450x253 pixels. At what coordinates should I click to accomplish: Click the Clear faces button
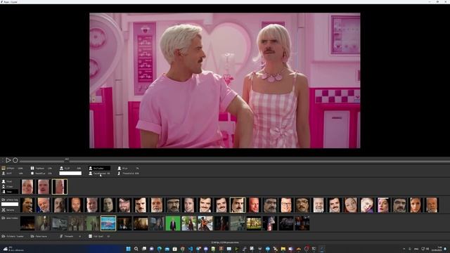point(9,186)
